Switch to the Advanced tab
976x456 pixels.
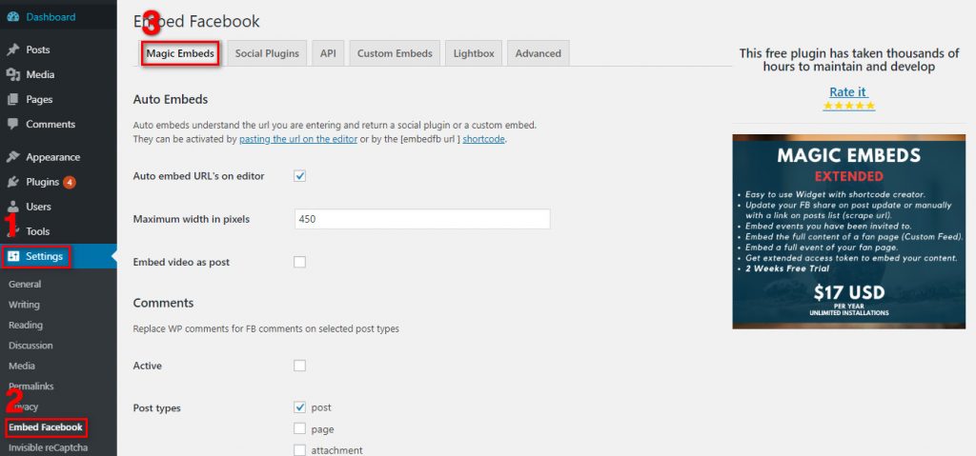pyautogui.click(x=539, y=53)
